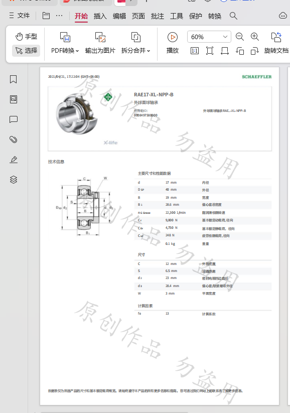The image size is (290, 413).
Task: Click the SCHAEFFLER logo text
Action: point(256,77)
